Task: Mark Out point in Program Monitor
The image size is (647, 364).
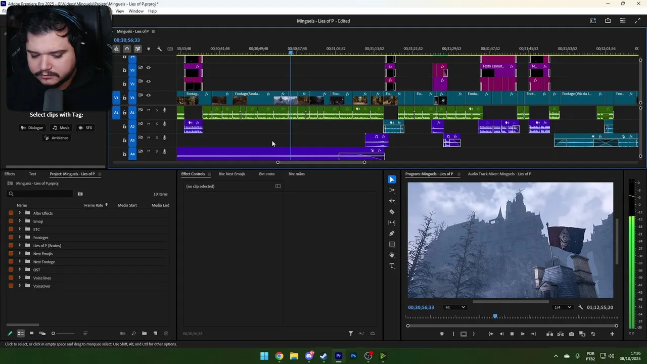Action: [474, 334]
